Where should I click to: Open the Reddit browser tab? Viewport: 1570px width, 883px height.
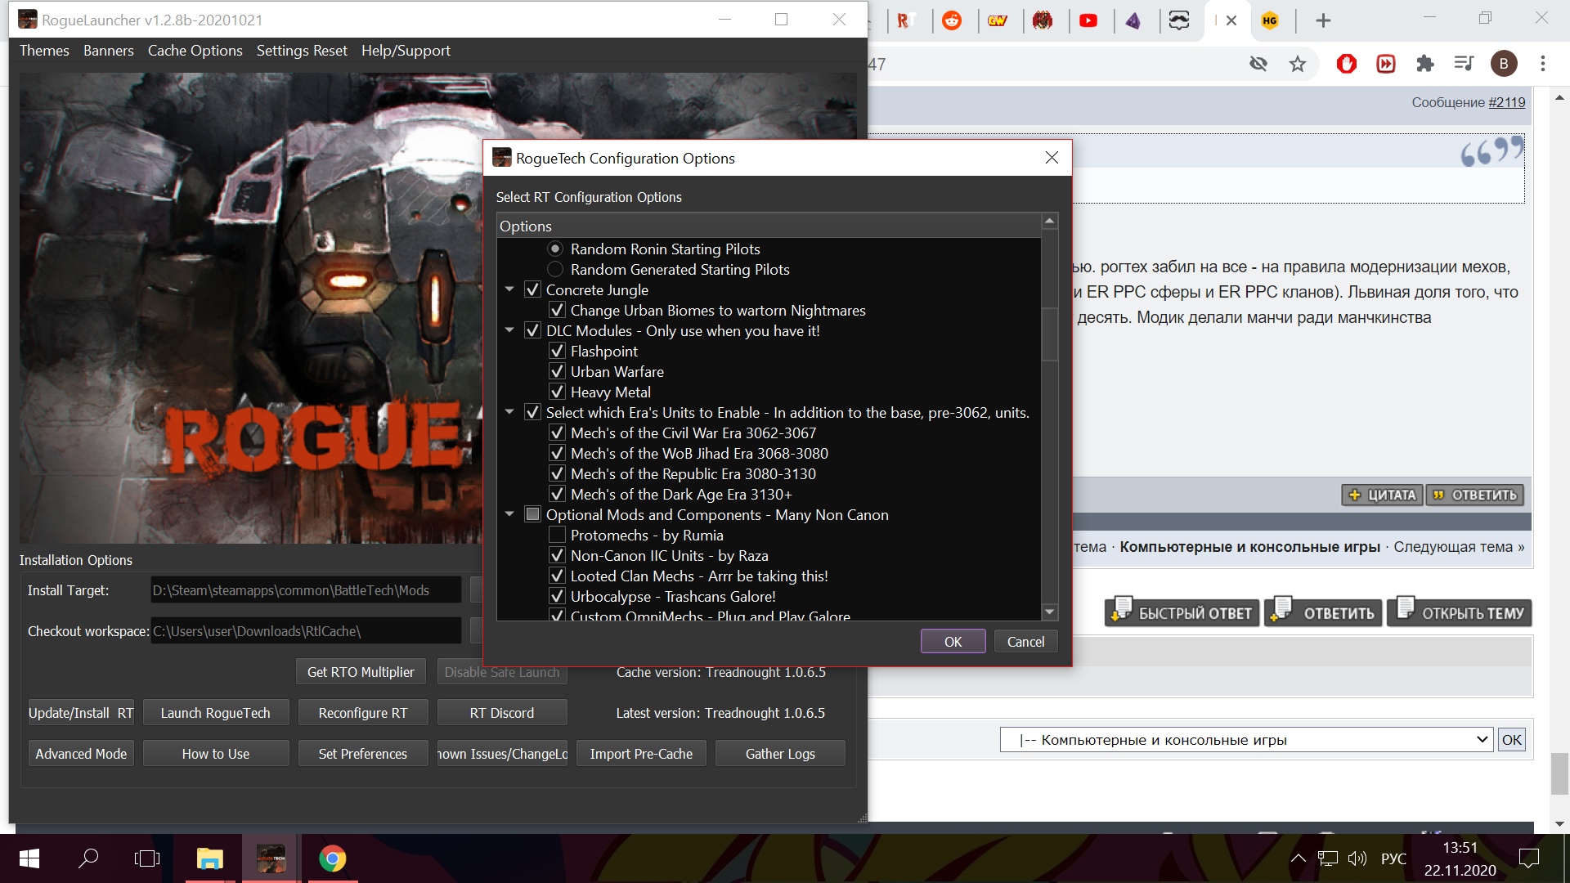click(x=952, y=20)
